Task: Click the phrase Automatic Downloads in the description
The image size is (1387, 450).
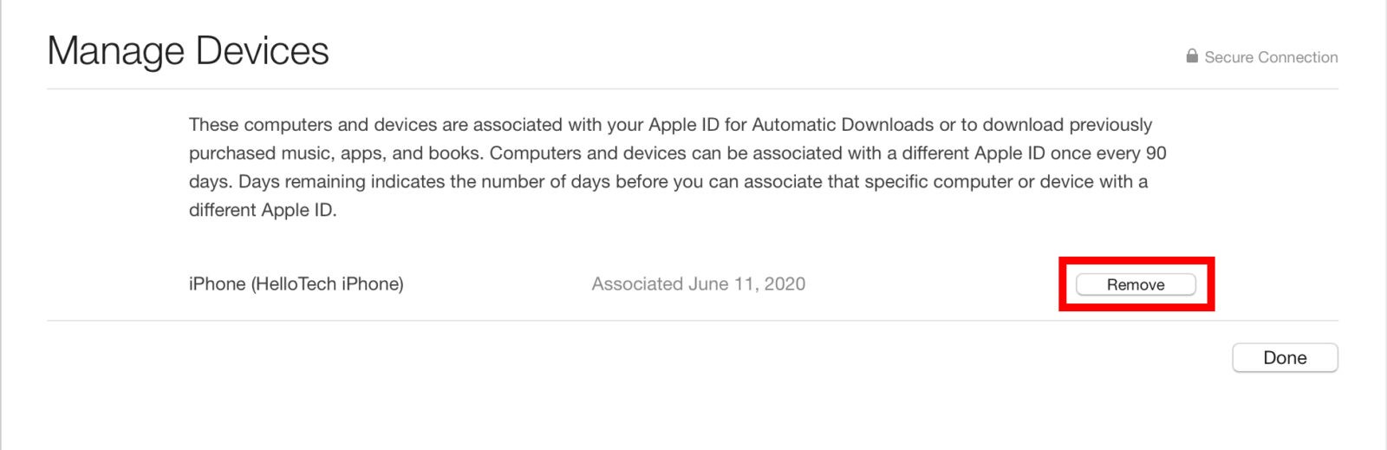Action: (843, 125)
